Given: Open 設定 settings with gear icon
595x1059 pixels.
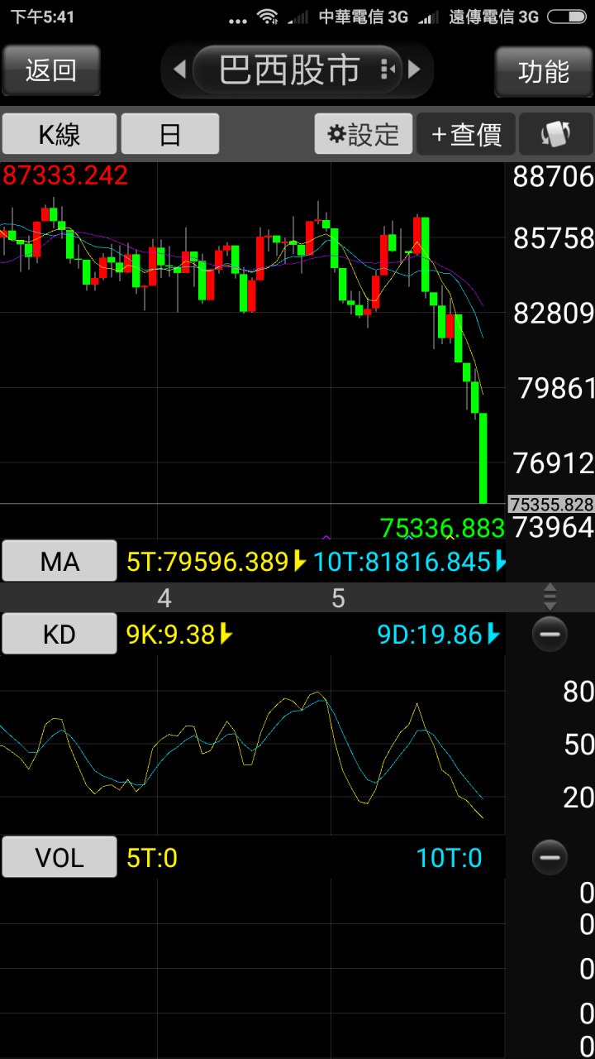Looking at the screenshot, I should point(364,134).
